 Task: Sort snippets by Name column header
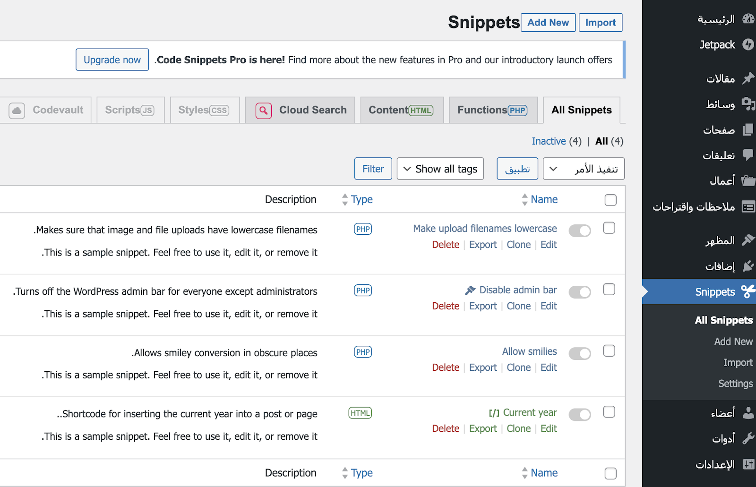[544, 199]
